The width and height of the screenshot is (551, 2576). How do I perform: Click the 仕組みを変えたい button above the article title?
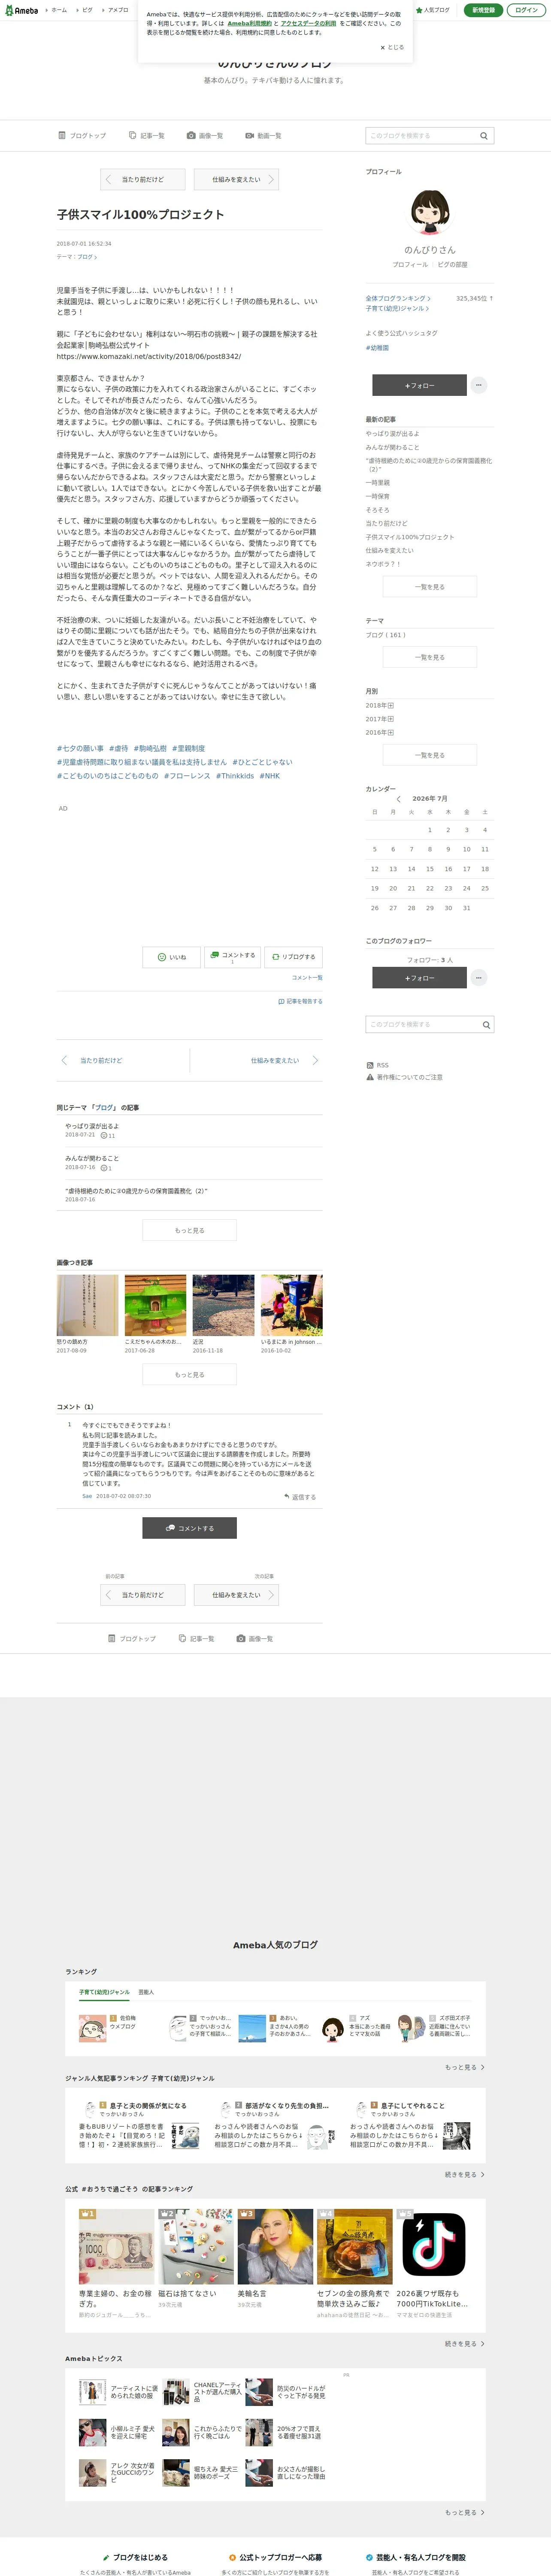pyautogui.click(x=236, y=180)
